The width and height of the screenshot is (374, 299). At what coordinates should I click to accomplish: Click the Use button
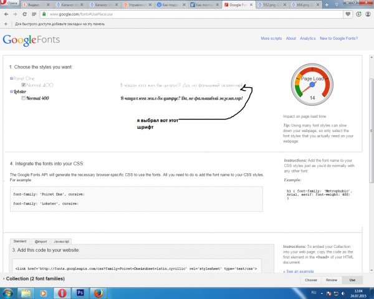pyautogui.click(x=352, y=280)
